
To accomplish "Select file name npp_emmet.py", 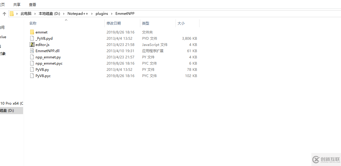I will [48, 57].
